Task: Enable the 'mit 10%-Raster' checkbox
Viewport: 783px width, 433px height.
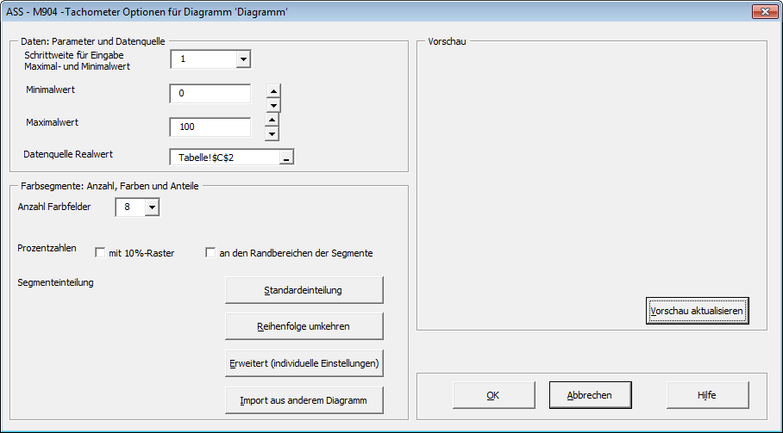Action: coord(100,253)
